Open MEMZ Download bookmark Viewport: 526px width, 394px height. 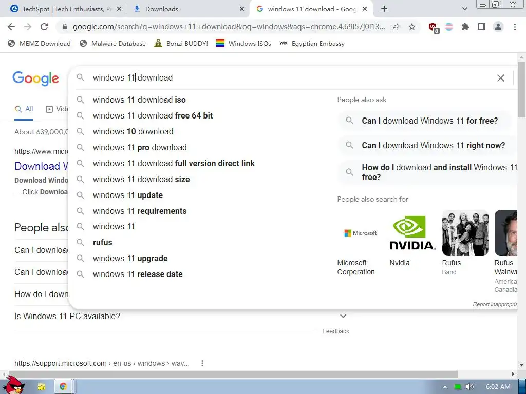click(x=39, y=44)
